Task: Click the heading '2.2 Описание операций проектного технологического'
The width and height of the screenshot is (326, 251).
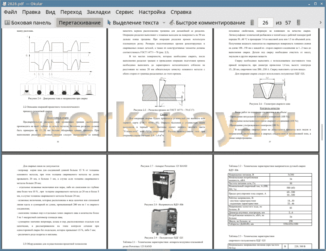Action: (51, 107)
